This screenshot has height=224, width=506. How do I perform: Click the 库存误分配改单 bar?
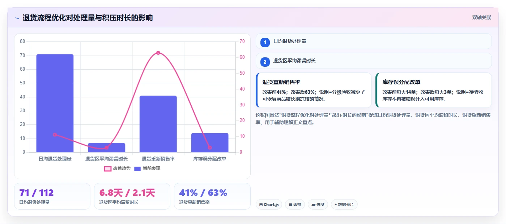[210, 142]
